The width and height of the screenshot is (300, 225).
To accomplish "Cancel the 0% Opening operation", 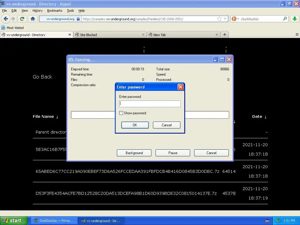I will click(212, 153).
